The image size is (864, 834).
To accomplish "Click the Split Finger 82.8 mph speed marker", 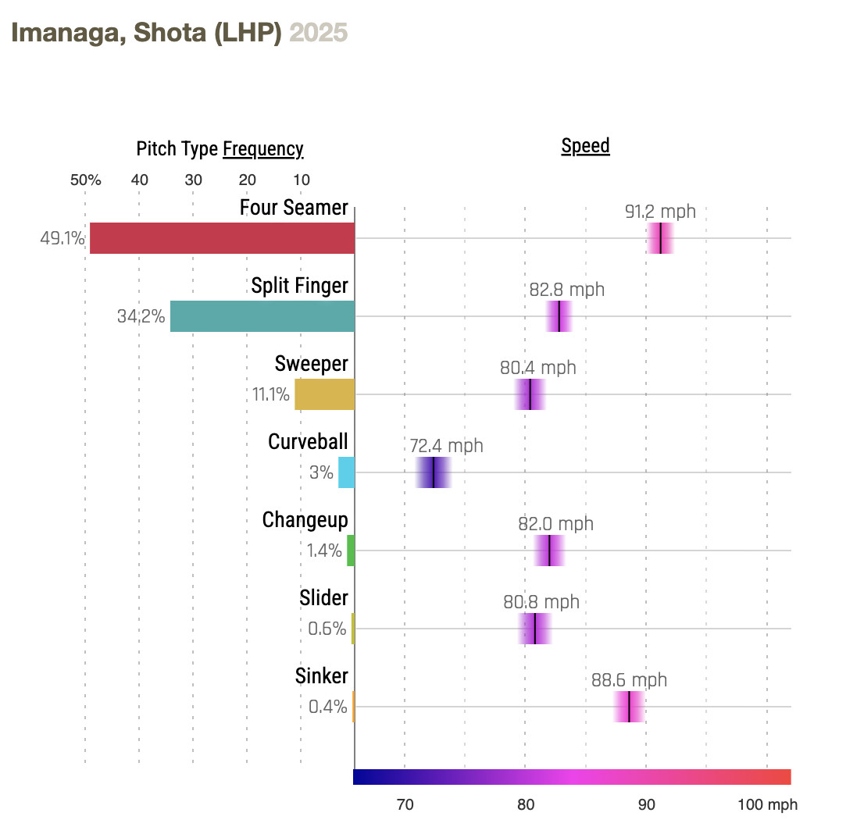I will pos(559,316).
